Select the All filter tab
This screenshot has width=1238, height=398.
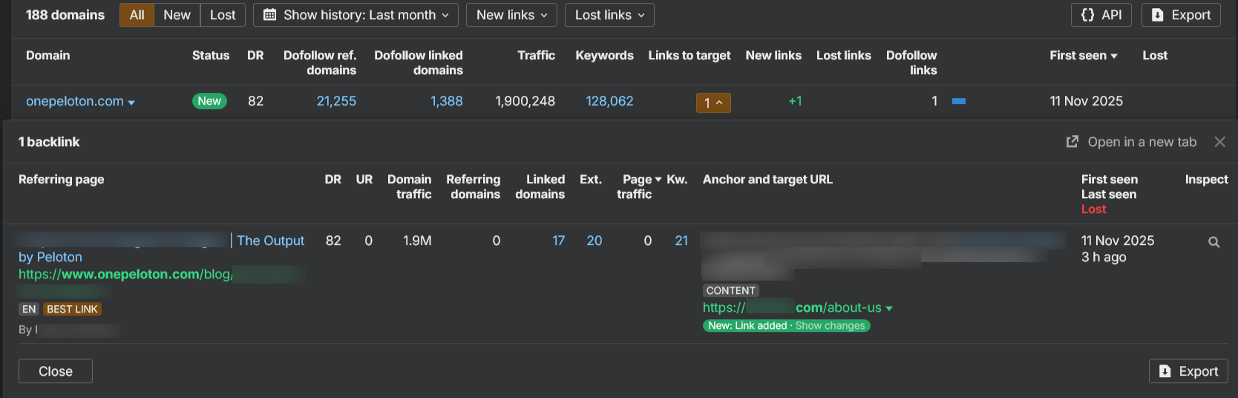click(x=137, y=15)
